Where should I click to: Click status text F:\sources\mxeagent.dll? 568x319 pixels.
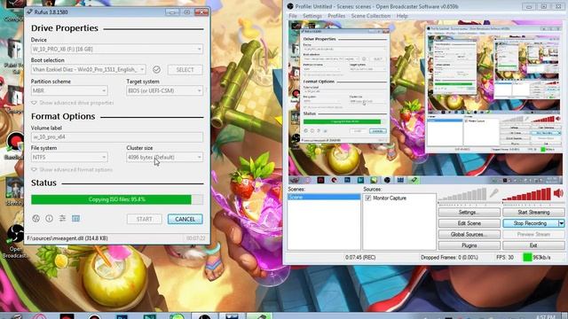pos(67,238)
